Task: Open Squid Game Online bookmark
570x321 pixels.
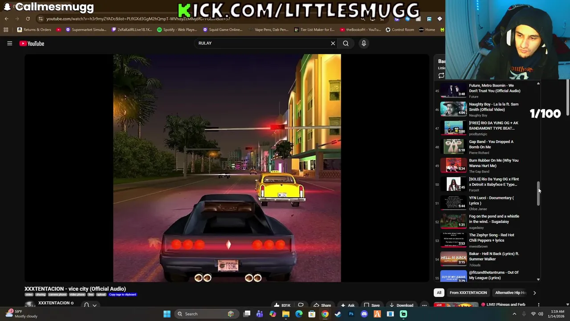Action: pos(223,30)
